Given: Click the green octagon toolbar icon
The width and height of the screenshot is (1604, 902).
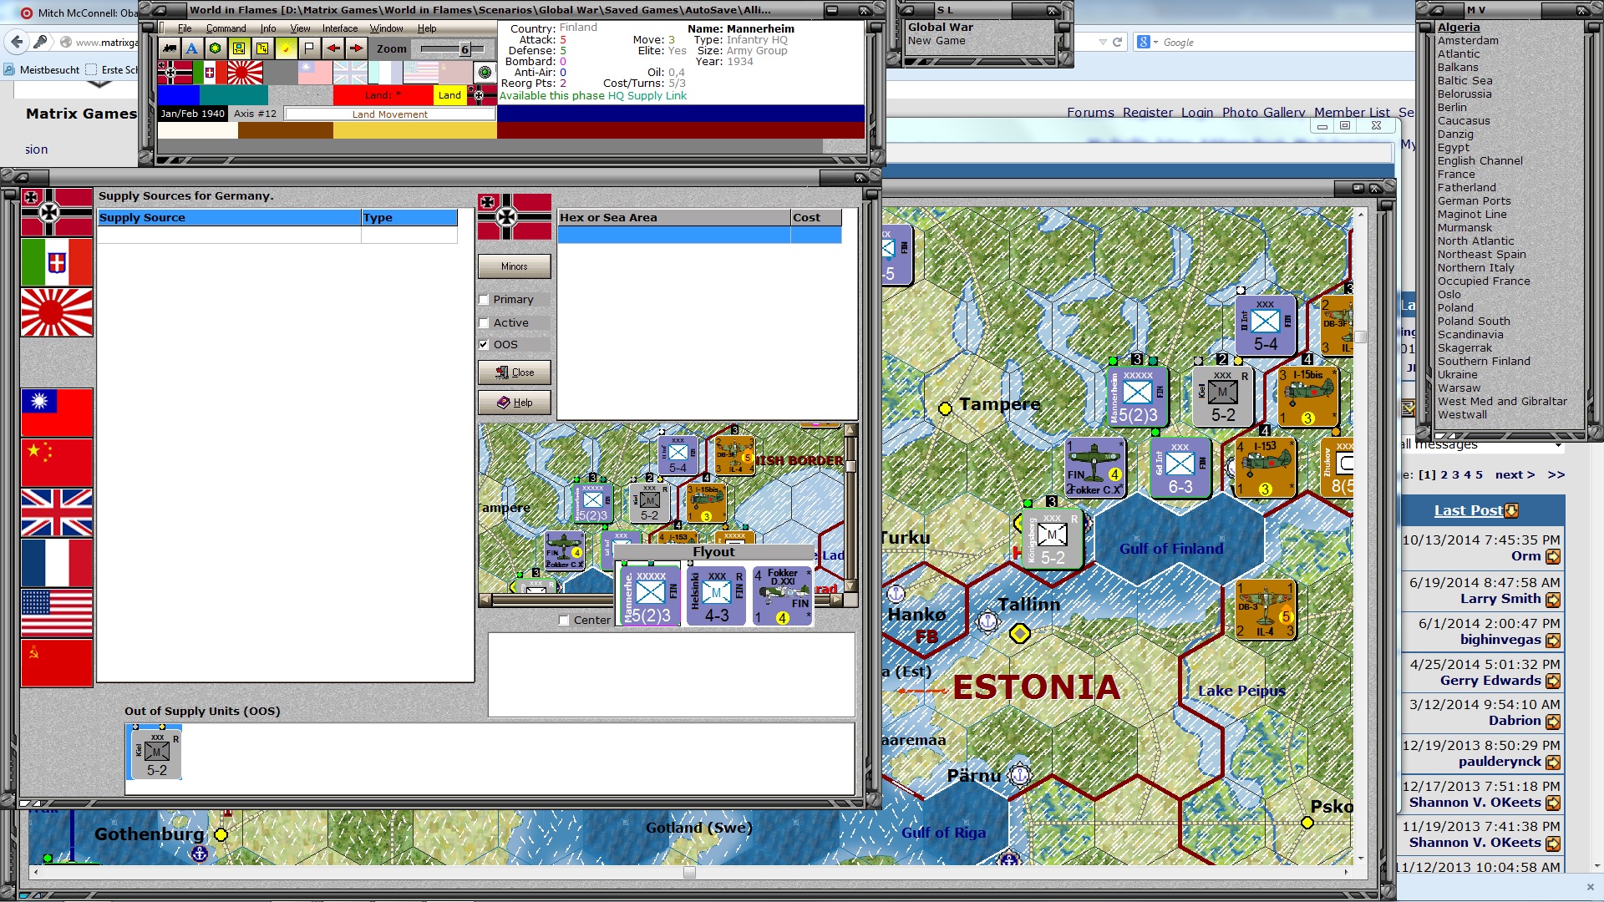Looking at the screenshot, I should [216, 48].
